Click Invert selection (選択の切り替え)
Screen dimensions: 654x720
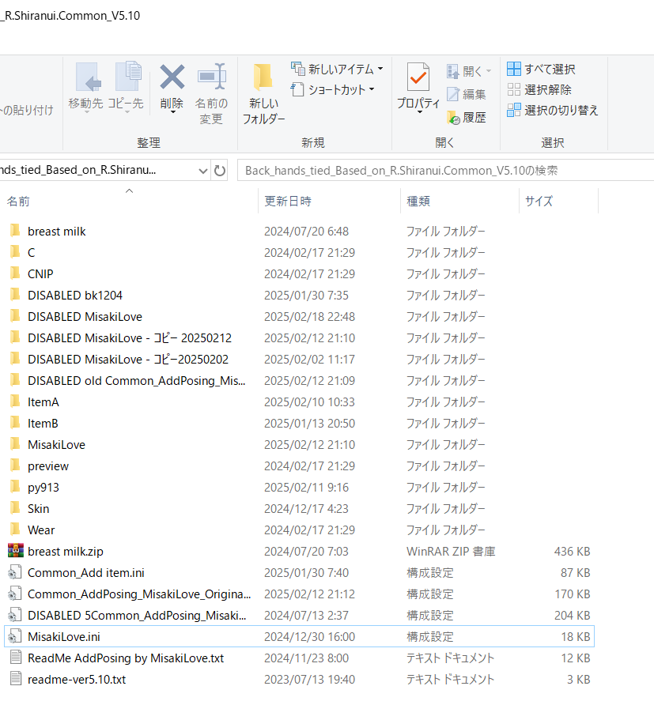[553, 110]
